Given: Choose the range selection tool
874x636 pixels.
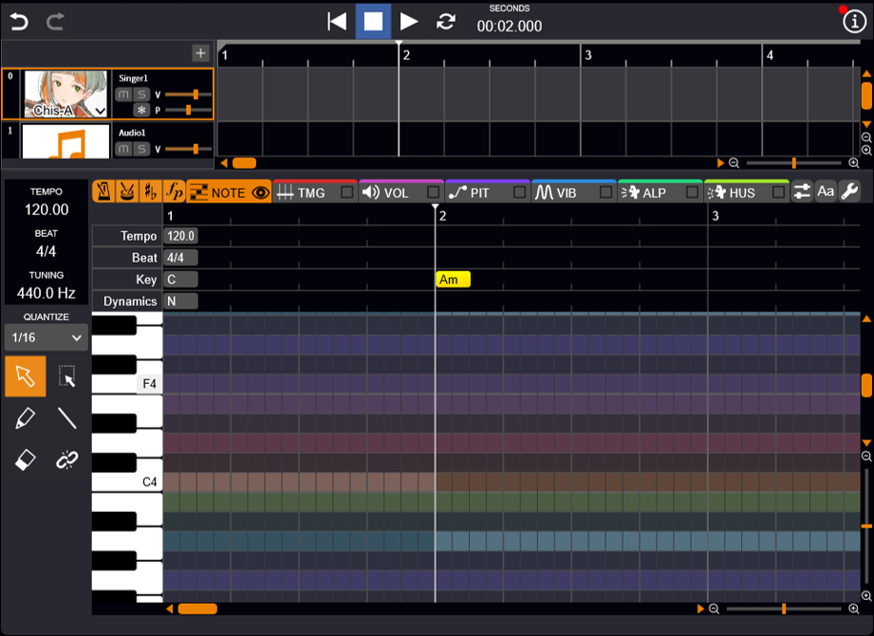Looking at the screenshot, I should tap(66, 376).
